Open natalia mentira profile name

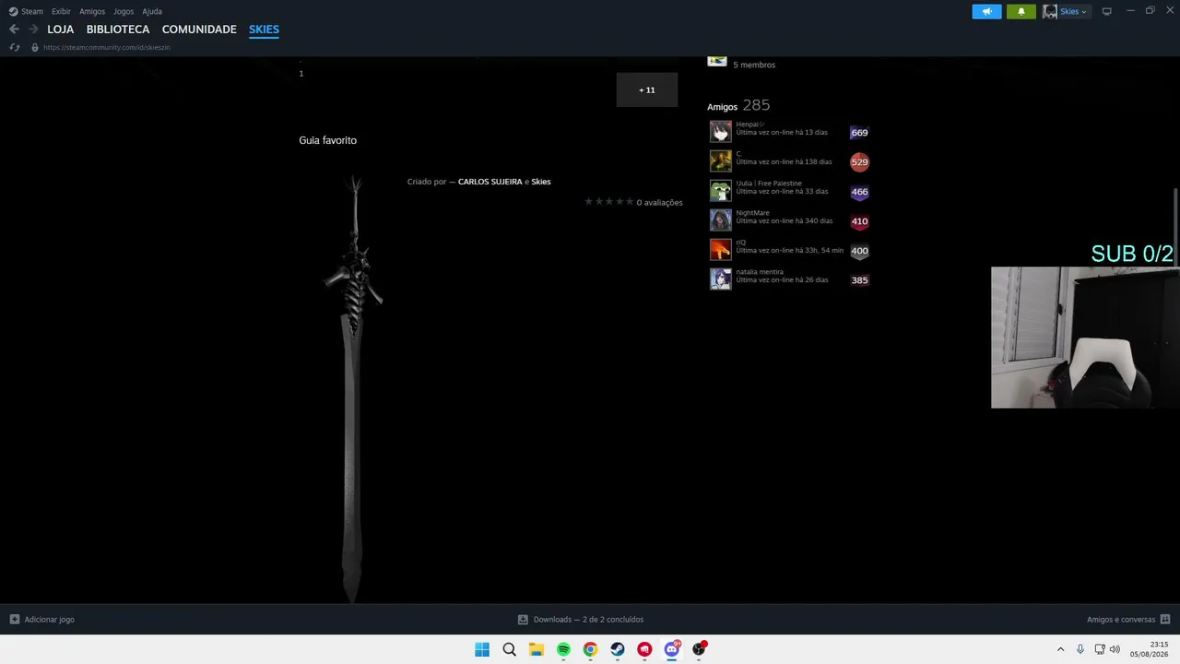click(760, 272)
